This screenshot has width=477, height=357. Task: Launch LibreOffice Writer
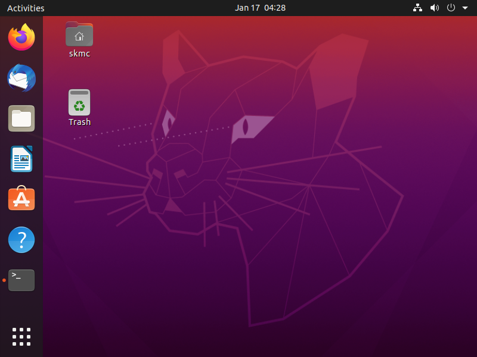coord(21,159)
